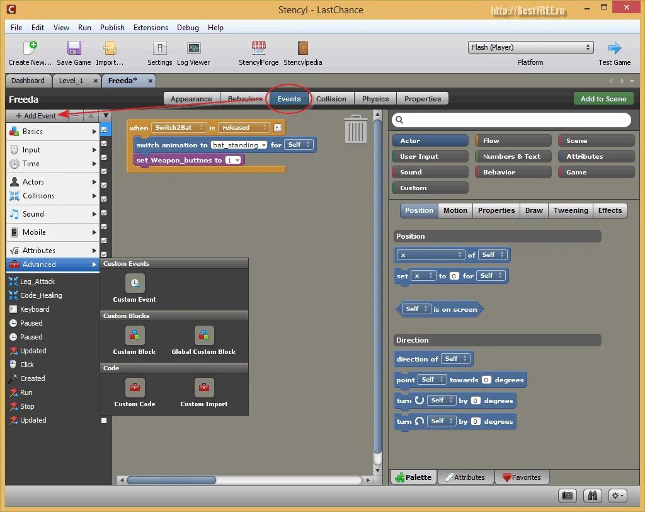Select the Code_Healing event
Screen dimensions: 645x512
point(41,295)
